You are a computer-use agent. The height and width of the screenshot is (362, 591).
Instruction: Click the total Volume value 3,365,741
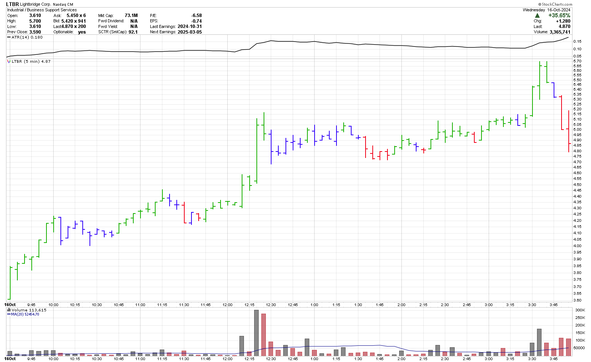(x=560, y=32)
